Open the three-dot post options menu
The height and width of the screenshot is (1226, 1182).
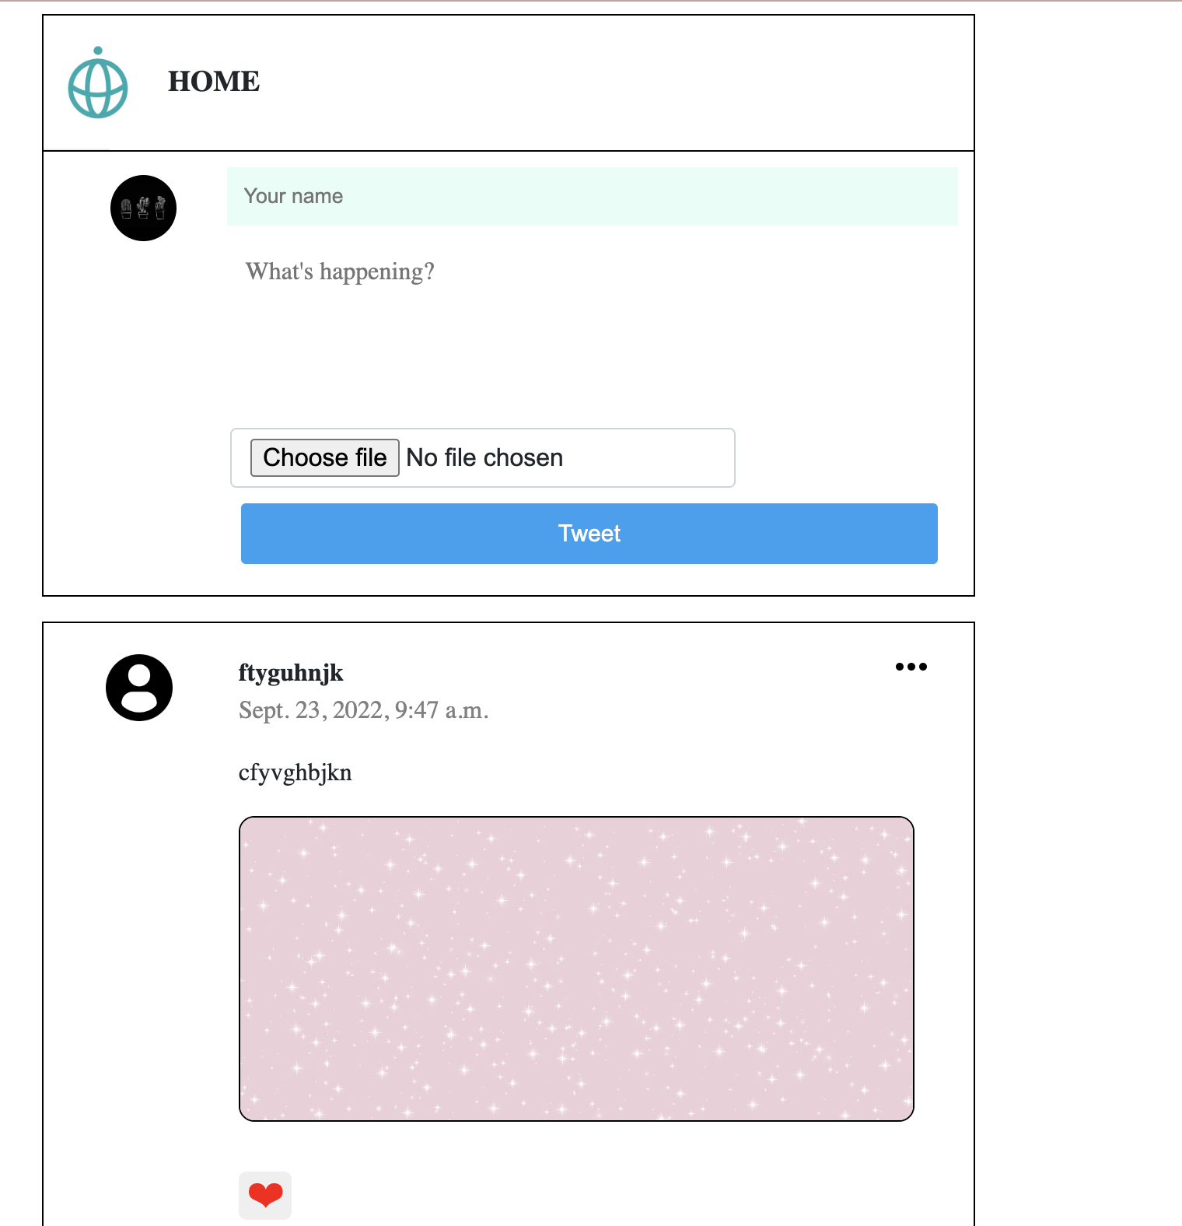(911, 667)
